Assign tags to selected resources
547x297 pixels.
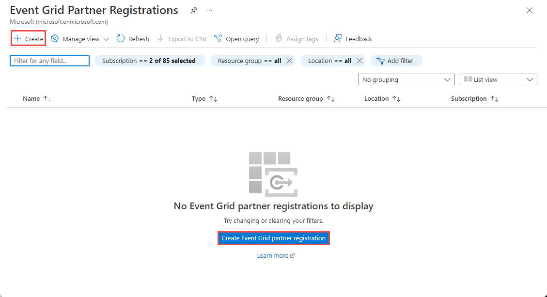[297, 38]
